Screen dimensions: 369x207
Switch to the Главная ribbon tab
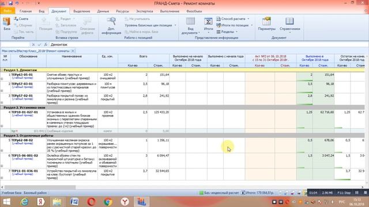25,11
